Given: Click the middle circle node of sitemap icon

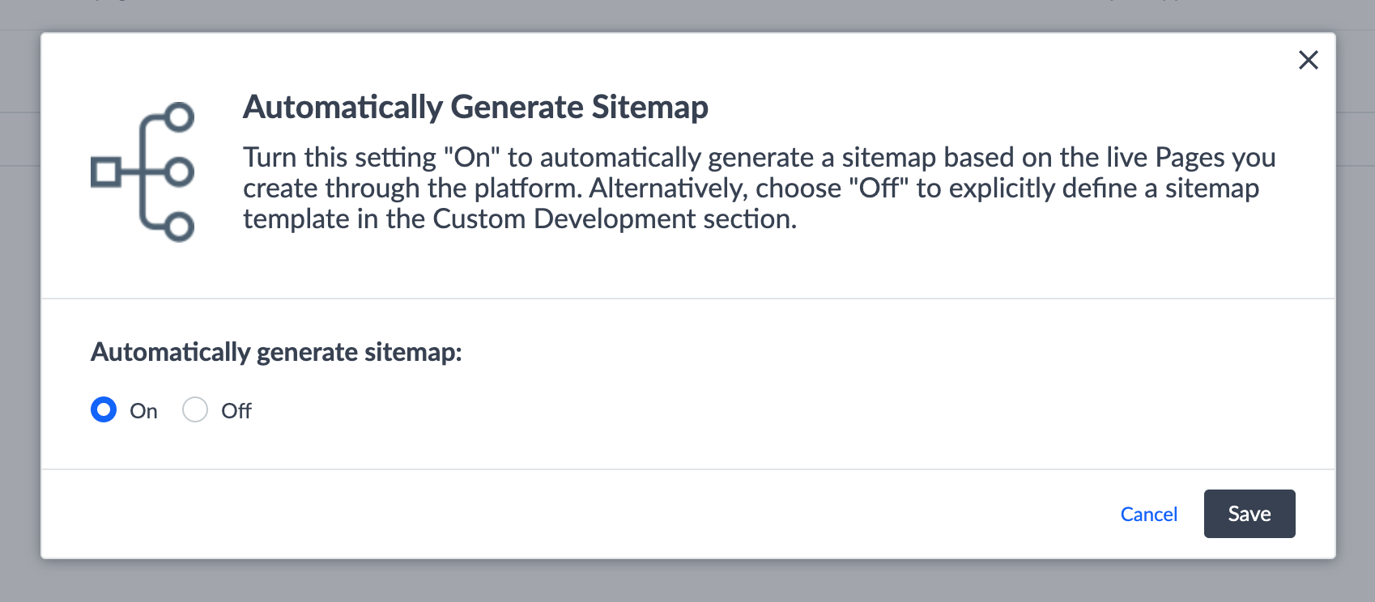Looking at the screenshot, I should click(x=179, y=172).
